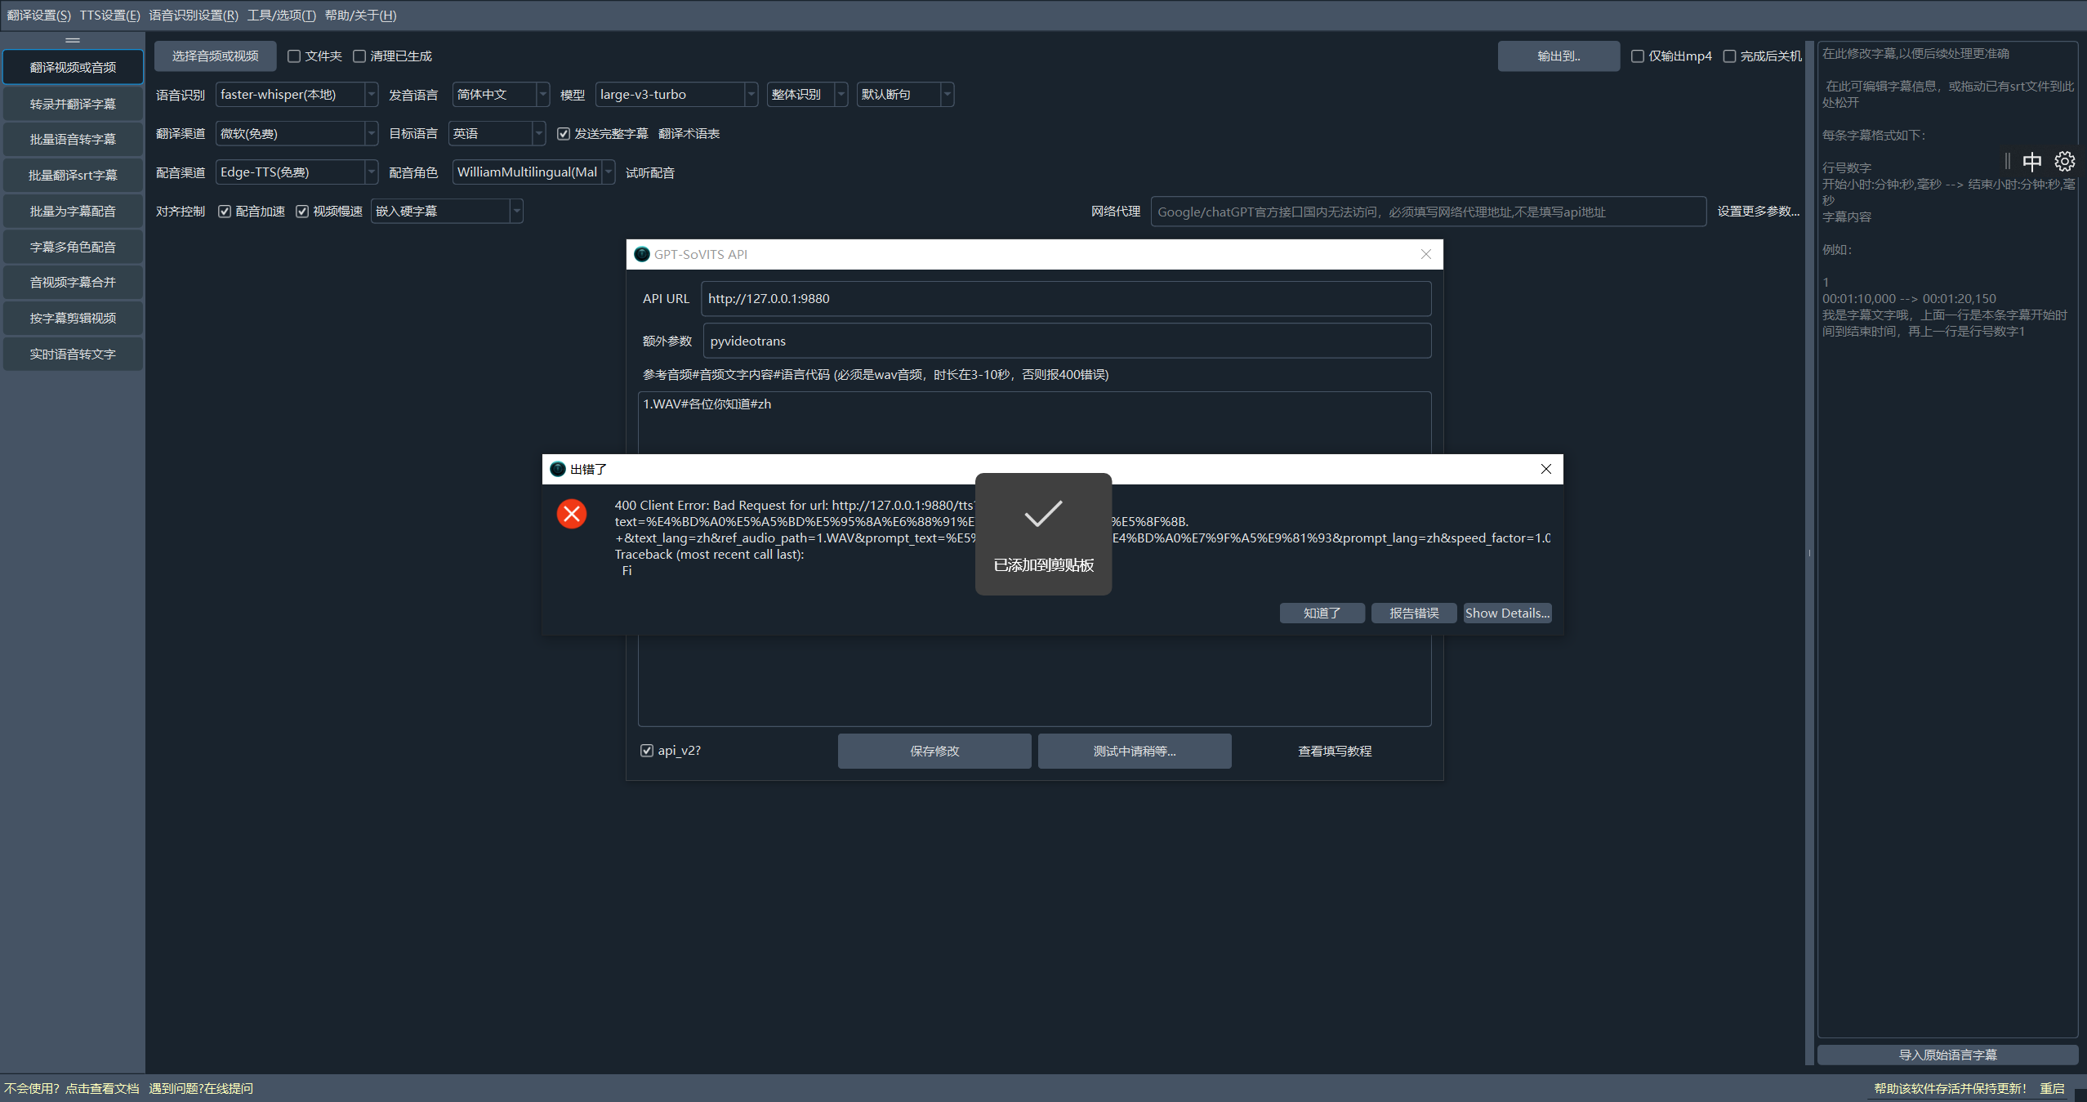Image resolution: width=2087 pixels, height=1102 pixels.
Task: Click the app icon in 出错了 titlebar
Action: 558,469
